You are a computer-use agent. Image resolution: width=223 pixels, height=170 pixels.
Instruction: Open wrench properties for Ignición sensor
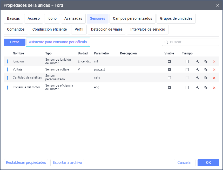[x=198, y=62]
